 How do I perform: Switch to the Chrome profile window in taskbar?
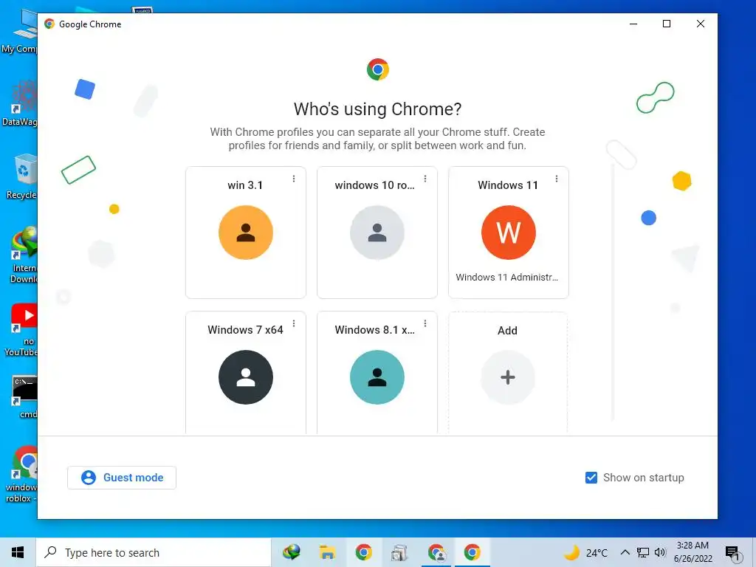pyautogui.click(x=436, y=552)
